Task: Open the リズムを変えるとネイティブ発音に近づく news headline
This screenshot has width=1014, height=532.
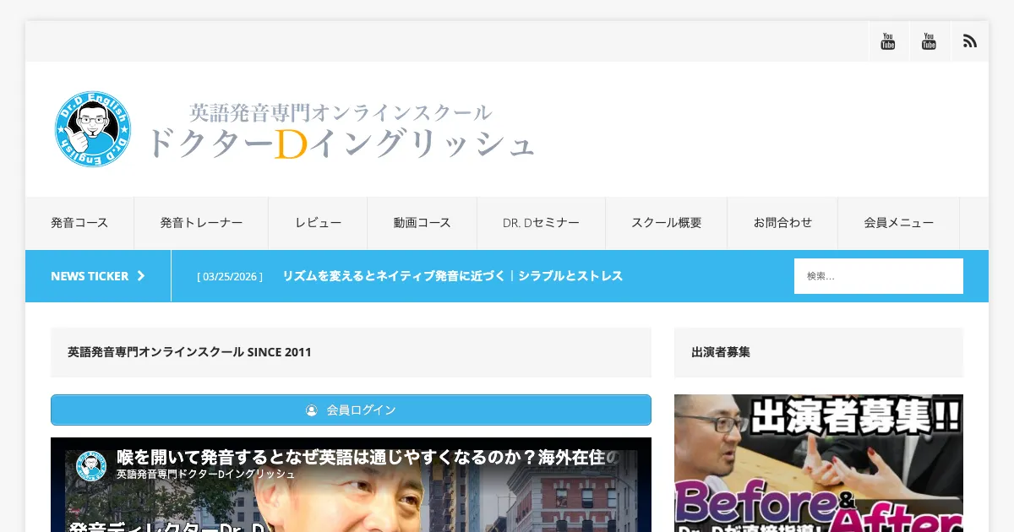Action: 452,276
